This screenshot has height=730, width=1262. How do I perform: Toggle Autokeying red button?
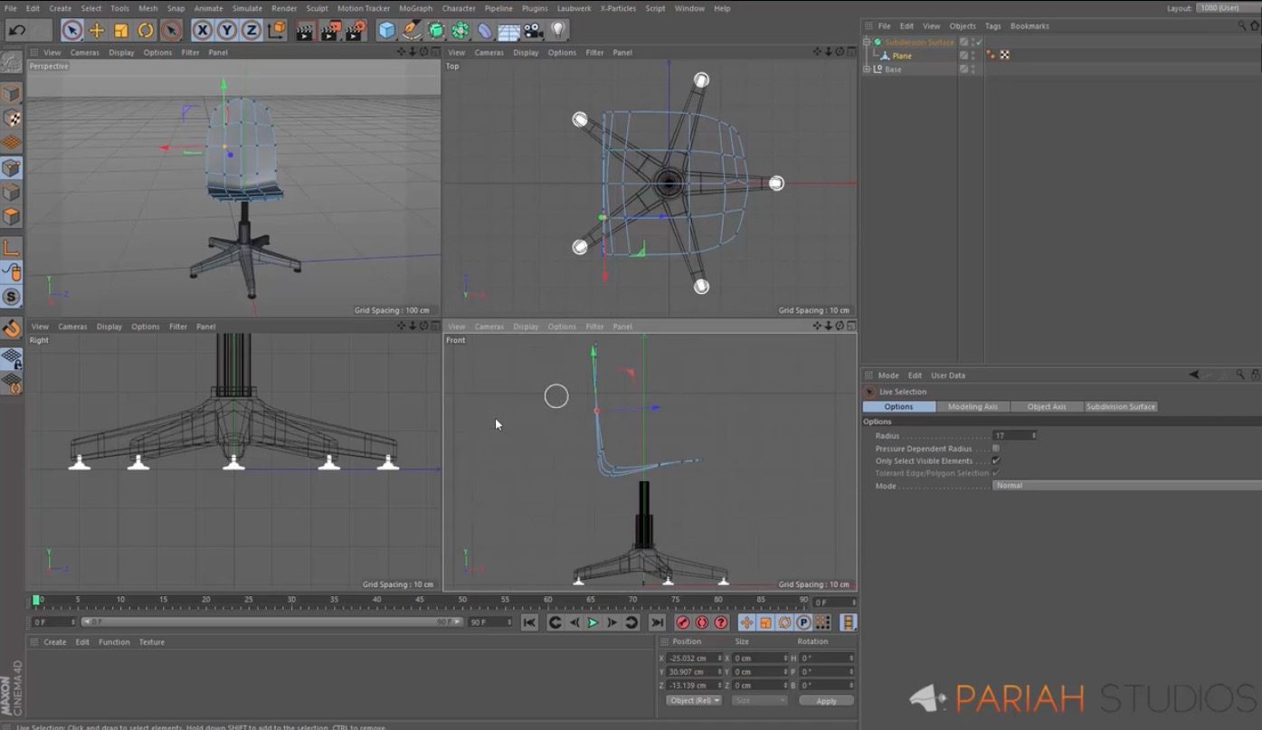click(702, 622)
